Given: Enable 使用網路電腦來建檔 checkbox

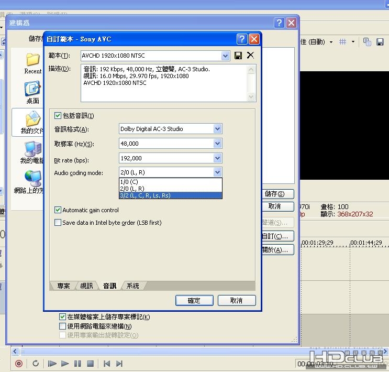Looking at the screenshot, I should 62,326.
